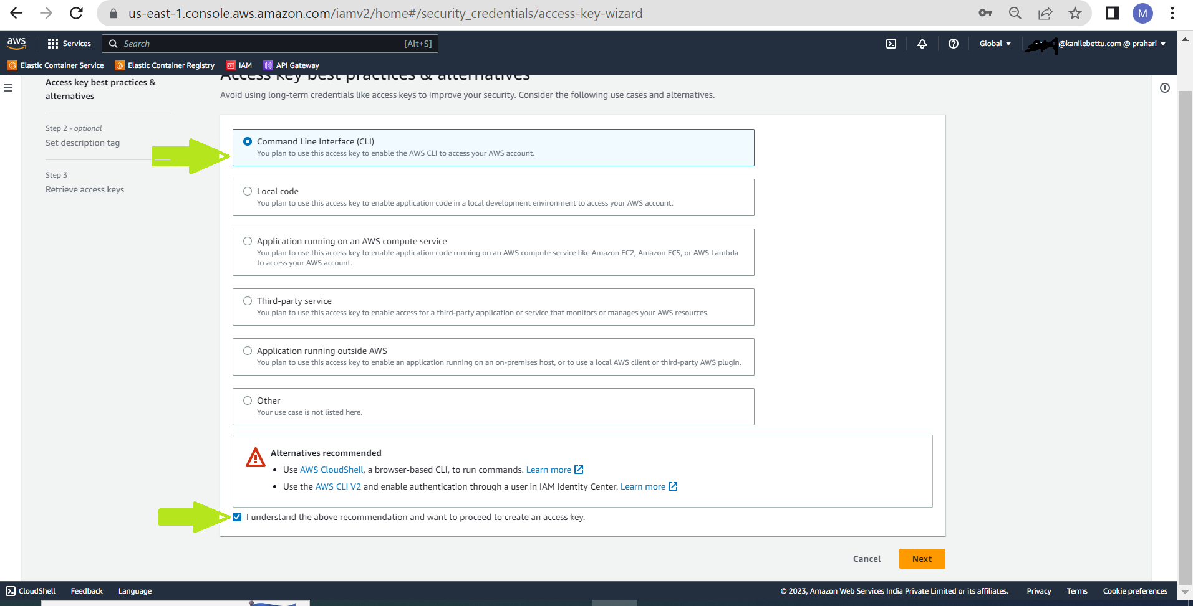Open Chrome three-dot menu
Image resolution: width=1193 pixels, height=606 pixels.
pos(1172,13)
